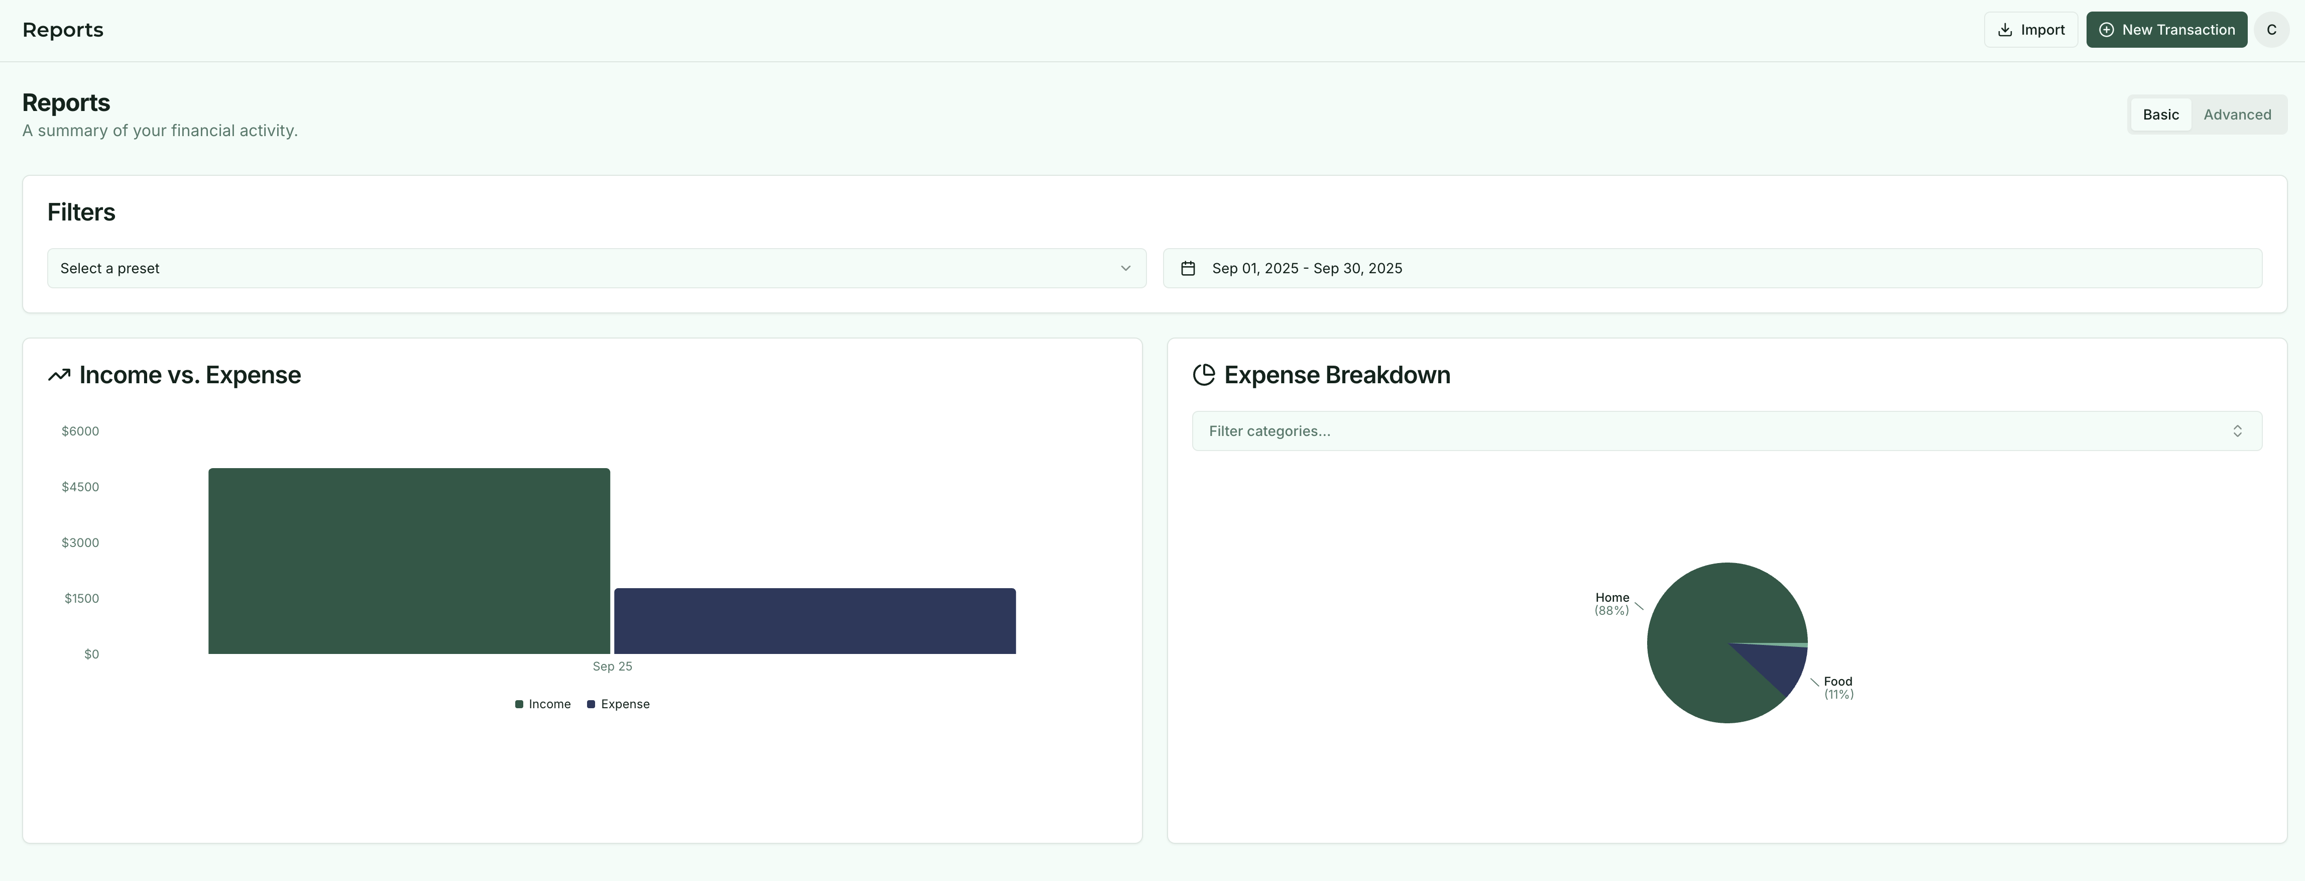Click the Food (11%) pie label
This screenshot has width=2305, height=881.
[x=1839, y=689]
